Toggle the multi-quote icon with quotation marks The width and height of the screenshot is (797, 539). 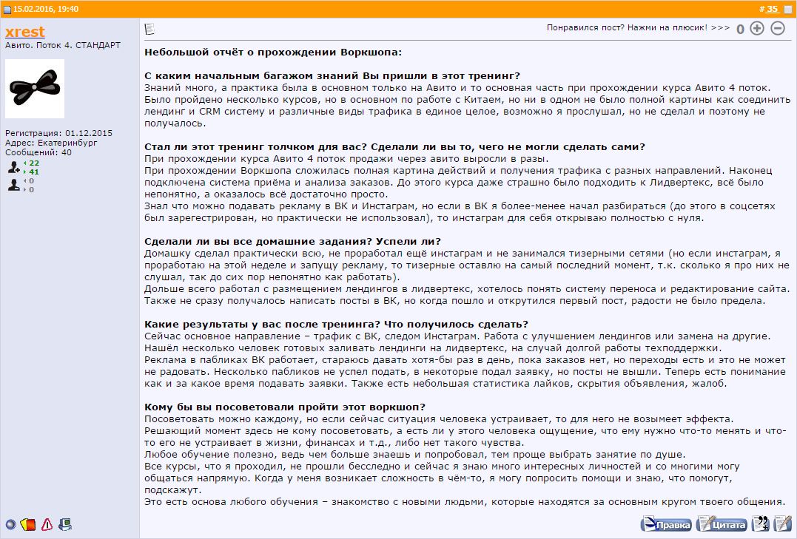pyautogui.click(x=761, y=523)
